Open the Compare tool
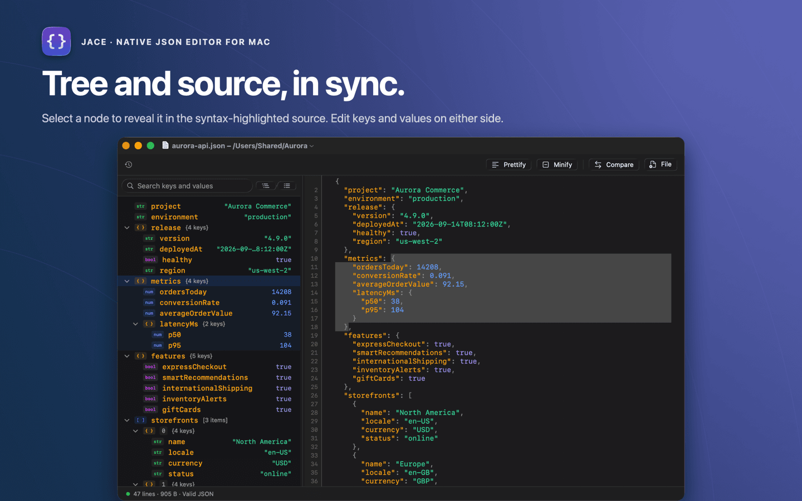 tap(614, 165)
